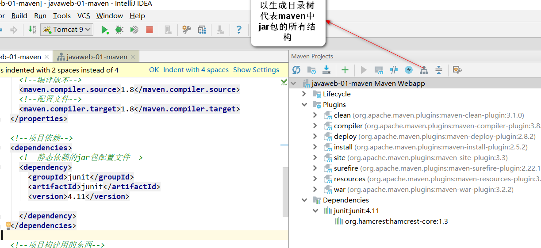
Task: Open the Tools menu
Action: pyautogui.click(x=62, y=15)
